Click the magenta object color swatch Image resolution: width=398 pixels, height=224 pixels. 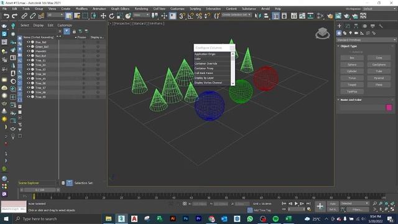pos(389,108)
